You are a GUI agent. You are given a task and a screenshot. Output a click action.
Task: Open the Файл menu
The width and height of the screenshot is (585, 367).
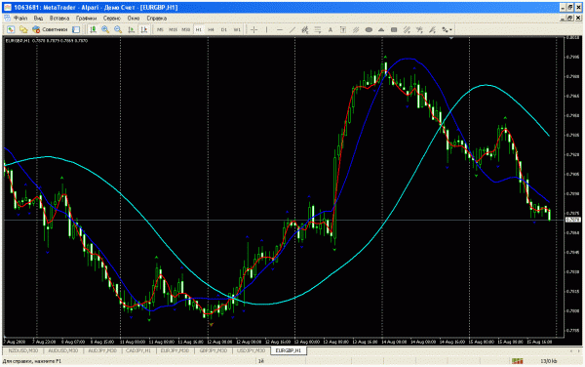(x=20, y=18)
